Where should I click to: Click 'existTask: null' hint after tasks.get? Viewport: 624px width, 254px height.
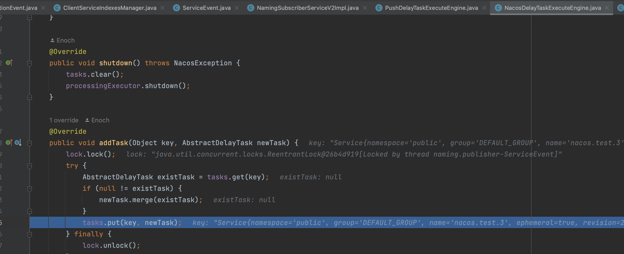click(x=311, y=177)
